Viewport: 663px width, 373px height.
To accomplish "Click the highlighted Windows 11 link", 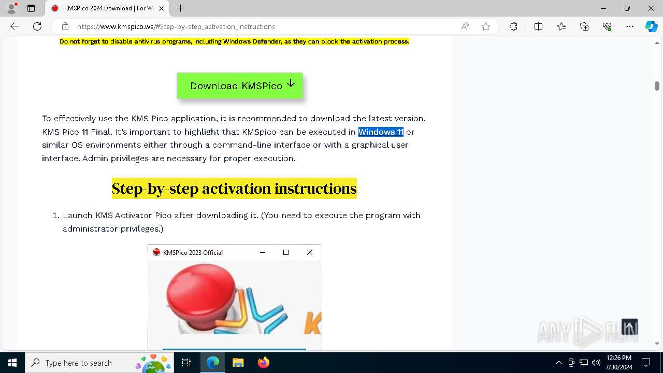I will [381, 132].
